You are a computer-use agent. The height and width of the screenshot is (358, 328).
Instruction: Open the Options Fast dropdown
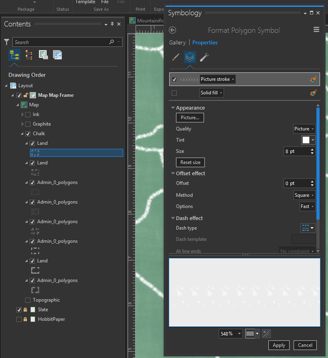pyautogui.click(x=308, y=206)
